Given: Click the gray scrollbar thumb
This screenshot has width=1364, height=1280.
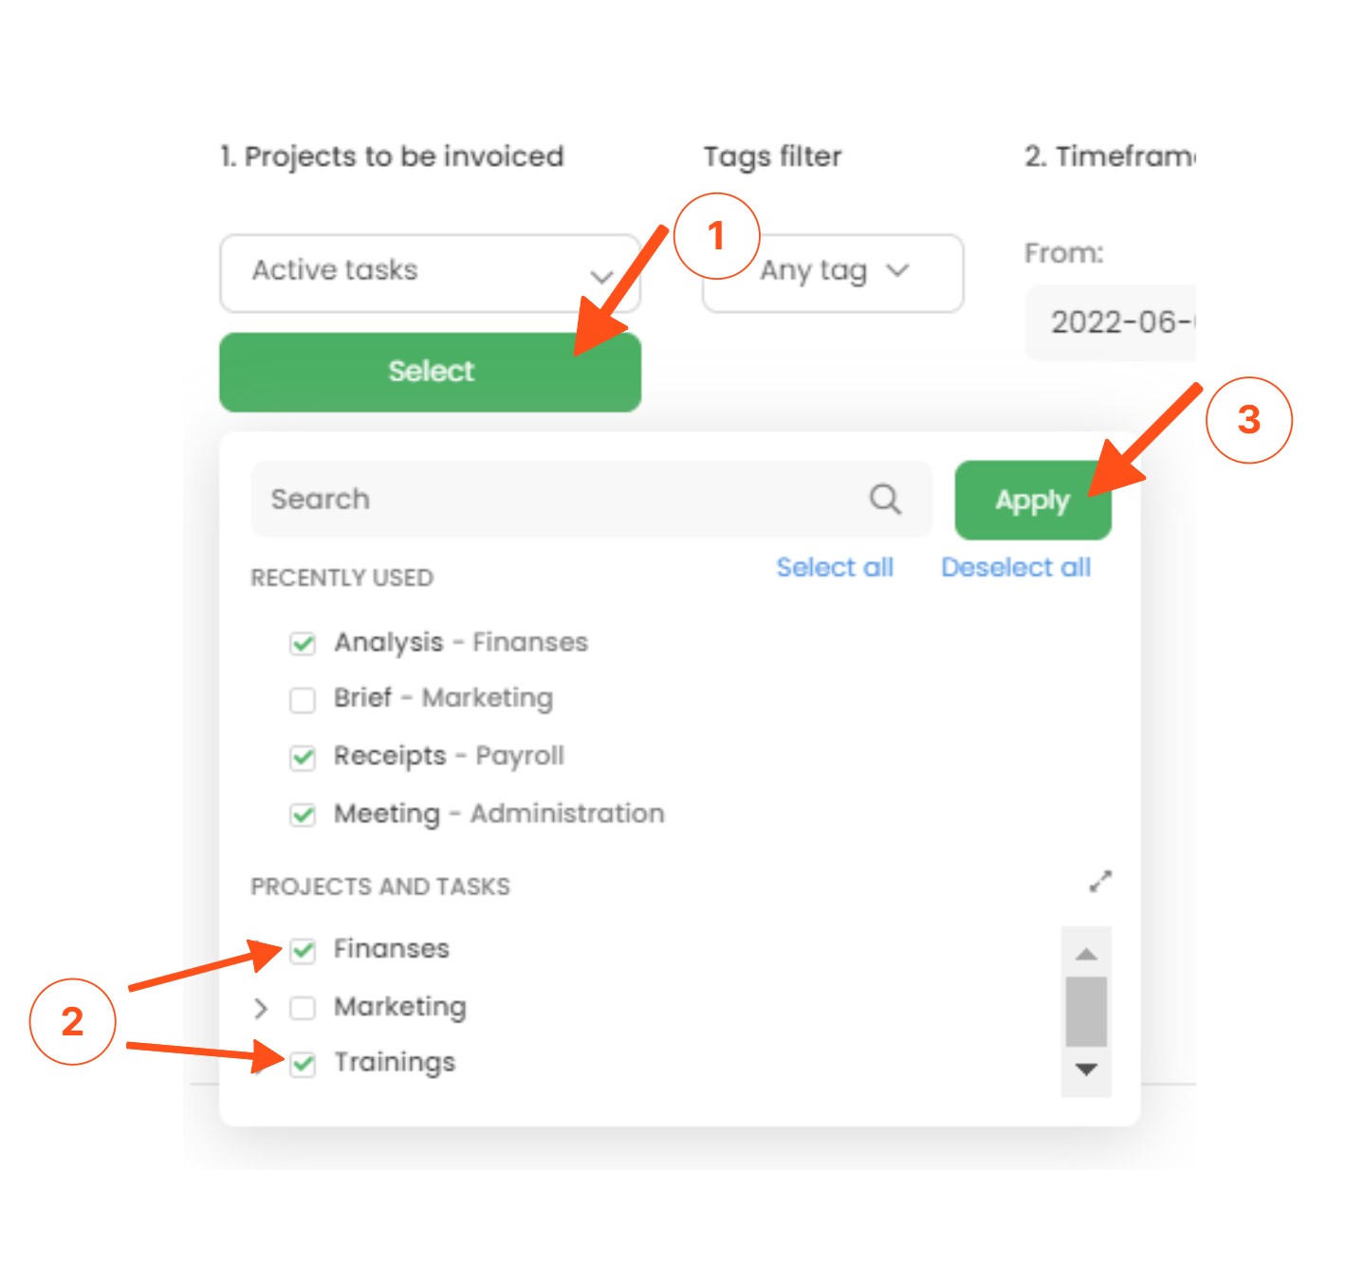Looking at the screenshot, I should (1086, 1011).
